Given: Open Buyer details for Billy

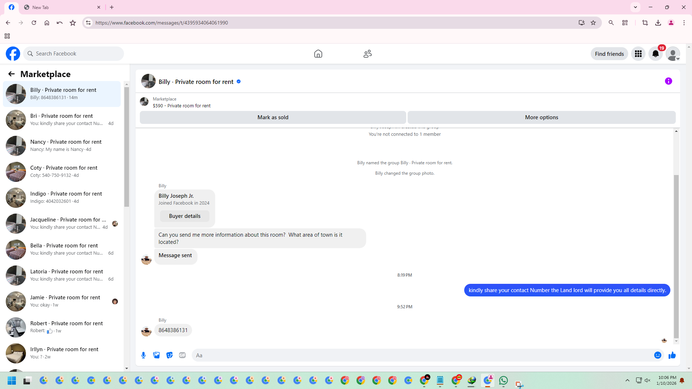Looking at the screenshot, I should [185, 216].
